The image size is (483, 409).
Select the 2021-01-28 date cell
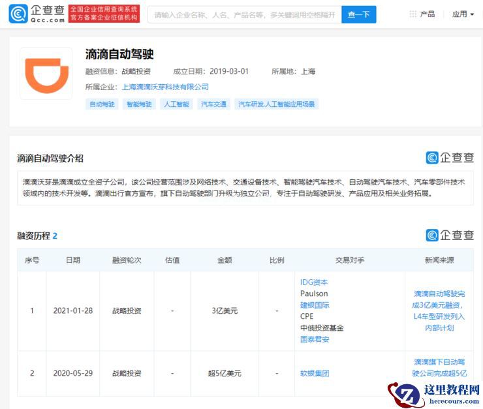pos(73,311)
